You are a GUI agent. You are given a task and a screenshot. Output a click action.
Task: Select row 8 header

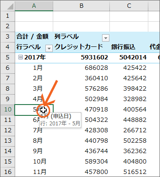(x=7, y=88)
